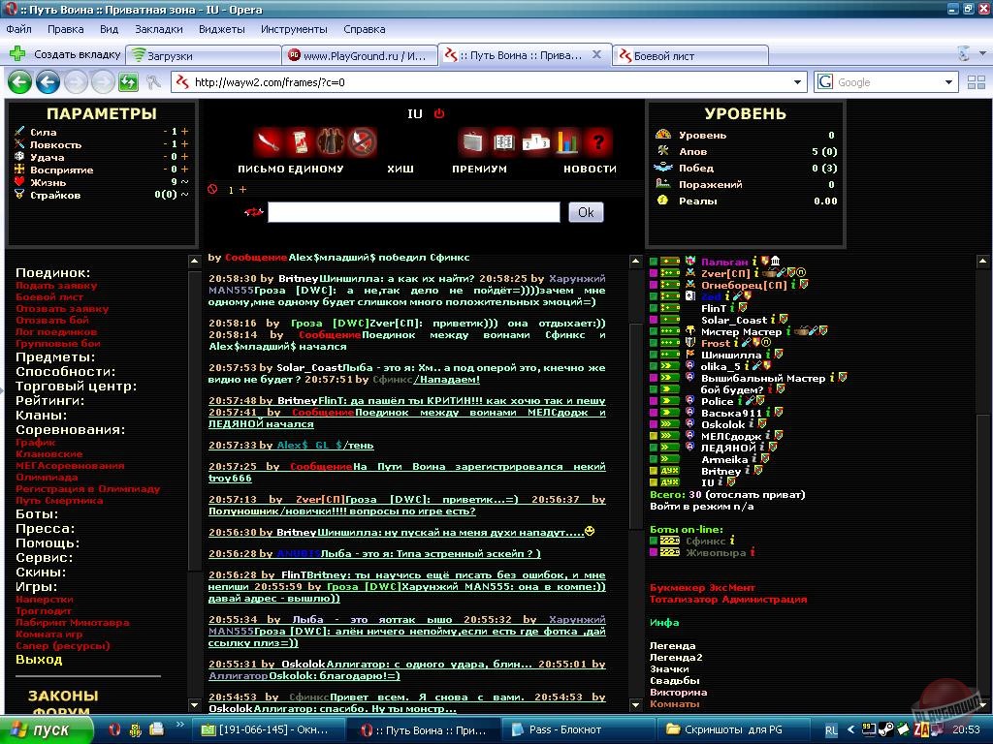Increase the Сила stat with plus sign
993x744 pixels.
tap(184, 132)
